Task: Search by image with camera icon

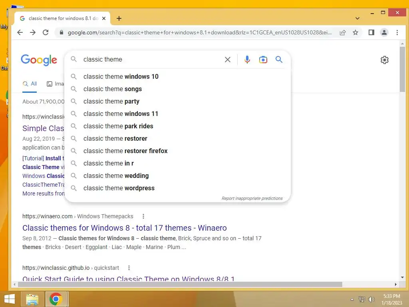Action: [x=263, y=60]
